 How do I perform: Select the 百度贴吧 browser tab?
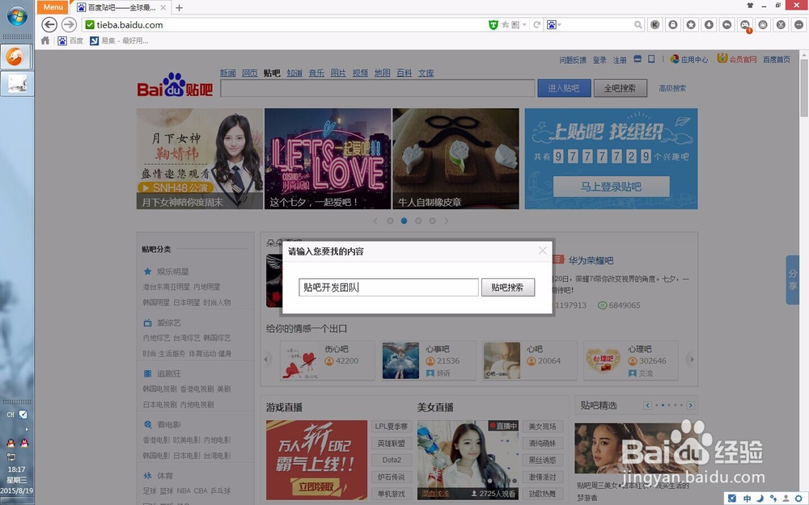pos(121,8)
